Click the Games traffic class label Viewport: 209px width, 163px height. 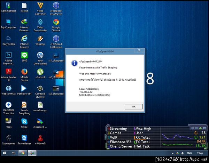click(115, 133)
